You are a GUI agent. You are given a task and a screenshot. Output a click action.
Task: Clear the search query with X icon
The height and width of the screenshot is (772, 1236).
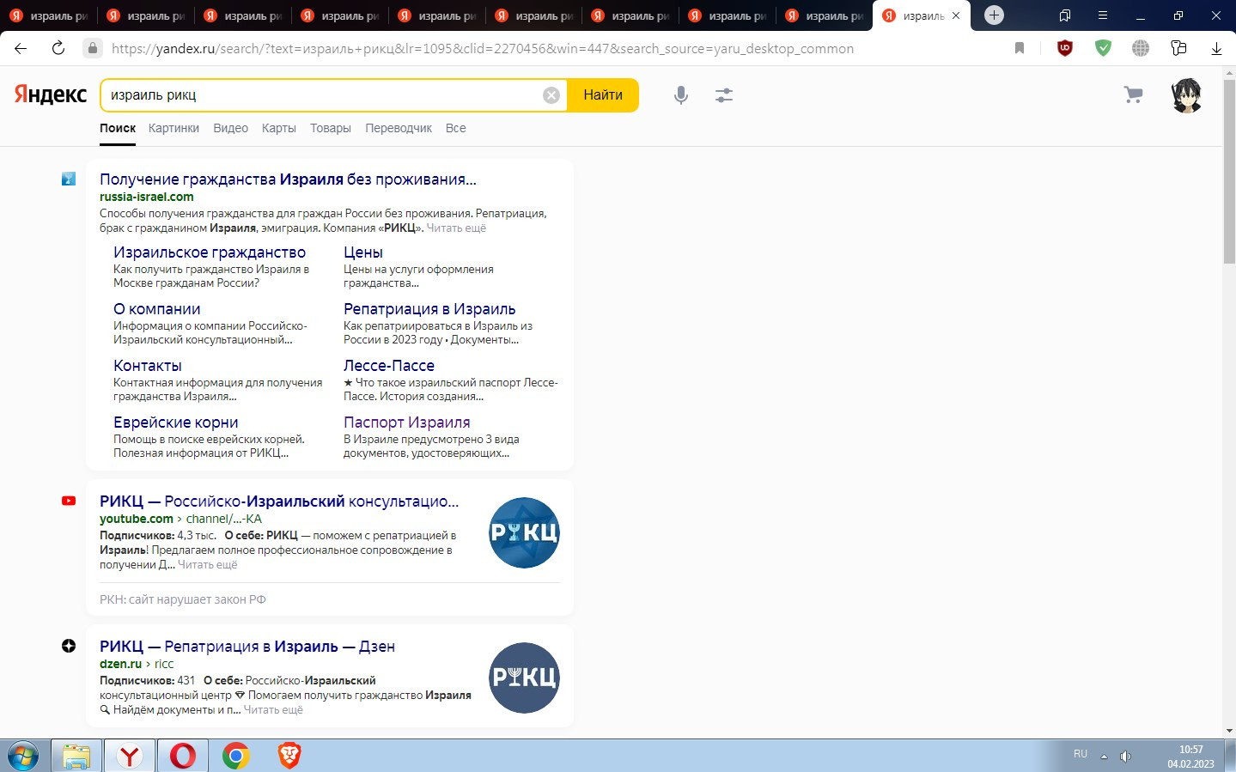pos(551,95)
